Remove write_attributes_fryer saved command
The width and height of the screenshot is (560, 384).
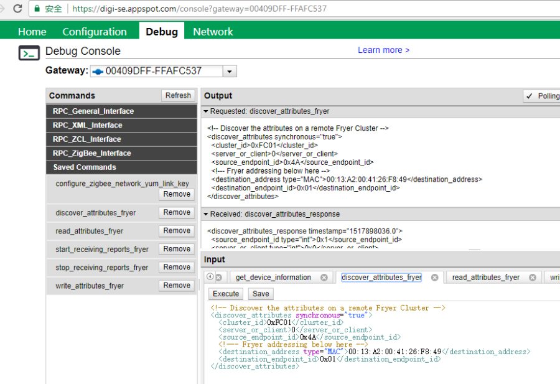[177, 286]
